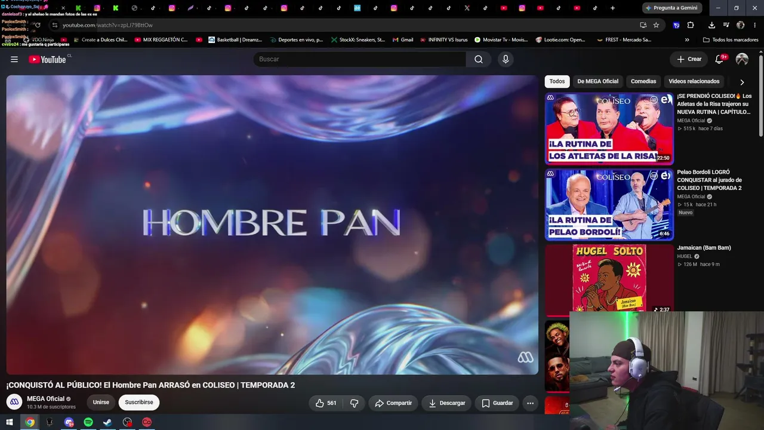Open the FREST - Mercado bookmark
Image resolution: width=764 pixels, height=430 pixels.
624,40
